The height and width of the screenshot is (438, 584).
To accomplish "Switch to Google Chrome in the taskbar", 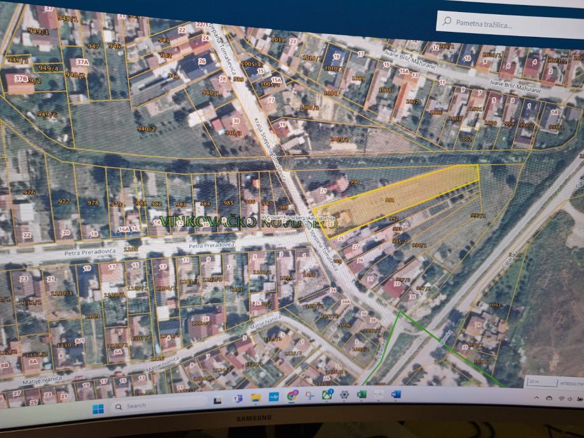I will 292,396.
